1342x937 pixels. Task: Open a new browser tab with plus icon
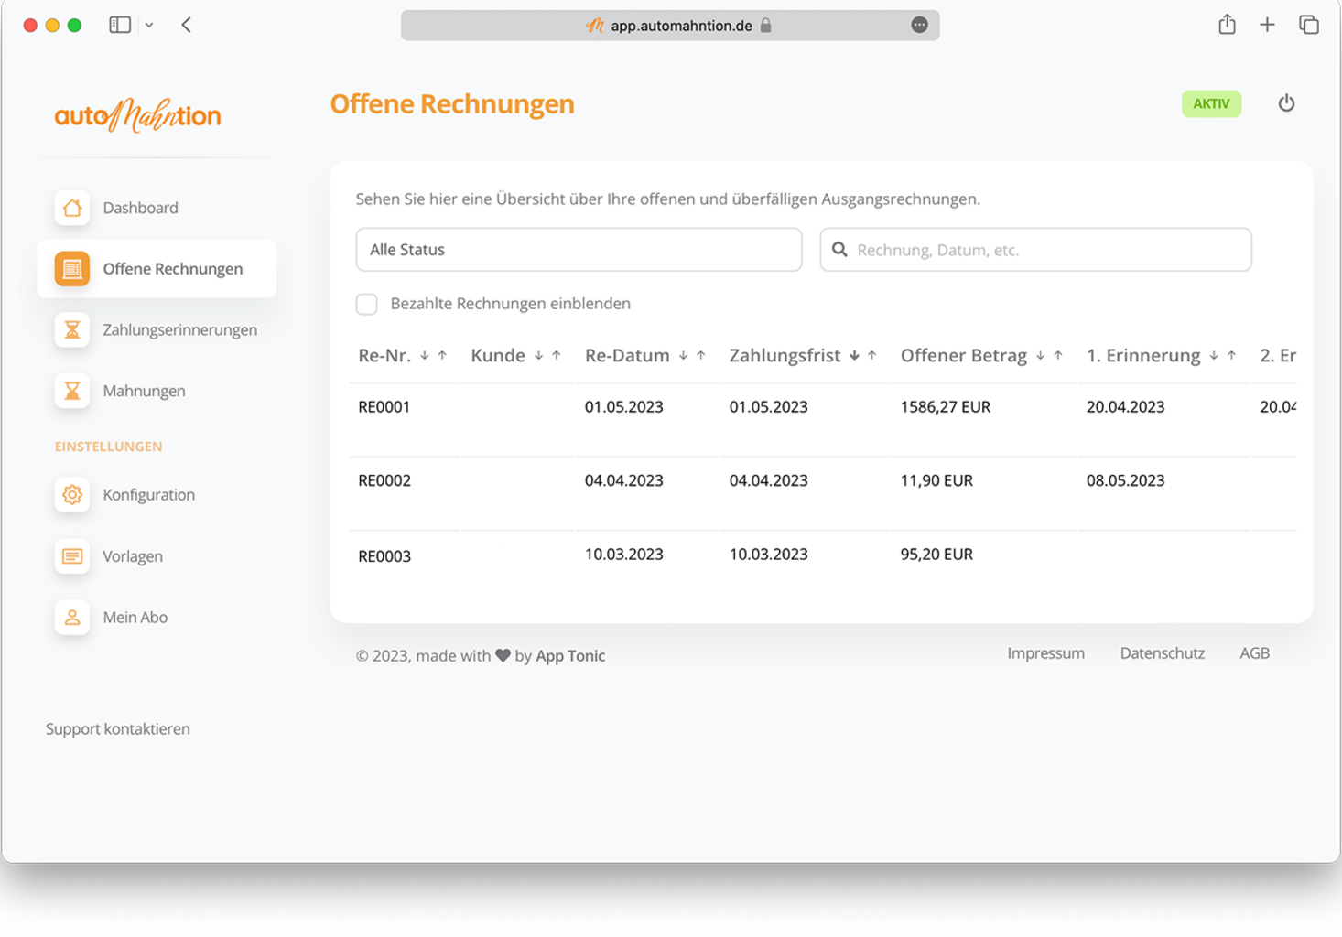[x=1267, y=25]
